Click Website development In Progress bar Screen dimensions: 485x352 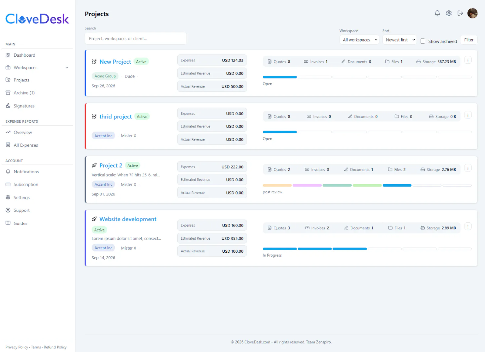pyautogui.click(x=367, y=249)
